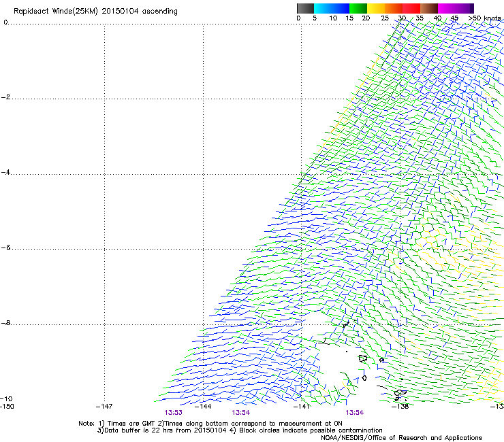This screenshot has width=504, height=442.
Task: Click the '40' legend scale number
Action: pos(437,18)
